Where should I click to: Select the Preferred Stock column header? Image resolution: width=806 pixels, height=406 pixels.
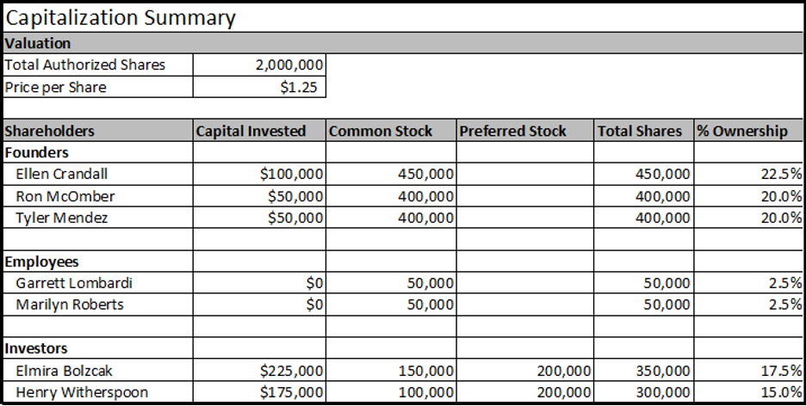pyautogui.click(x=524, y=131)
